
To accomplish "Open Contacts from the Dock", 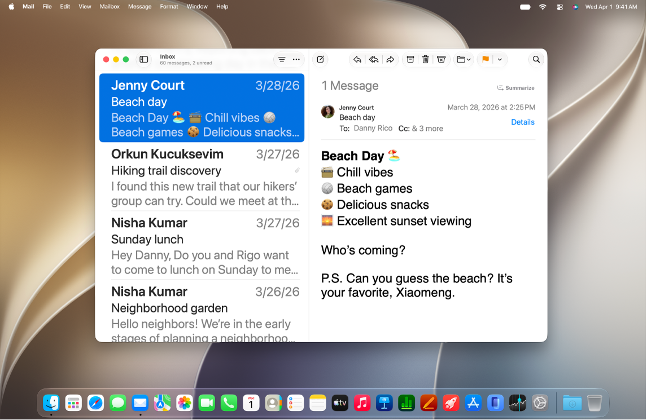I will [273, 403].
